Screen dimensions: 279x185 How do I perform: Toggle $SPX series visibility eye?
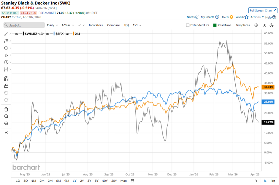coord(47,34)
